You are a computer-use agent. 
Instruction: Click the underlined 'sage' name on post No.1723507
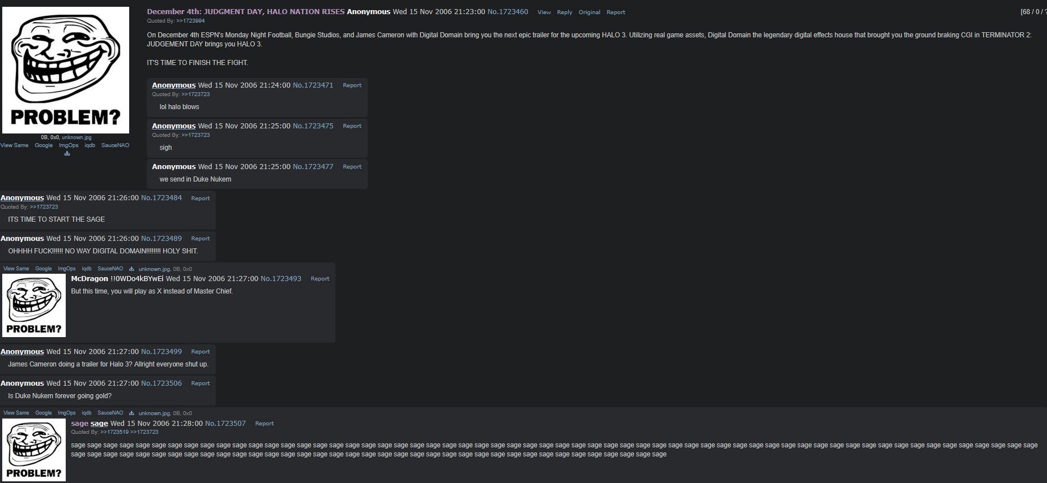[x=99, y=424]
